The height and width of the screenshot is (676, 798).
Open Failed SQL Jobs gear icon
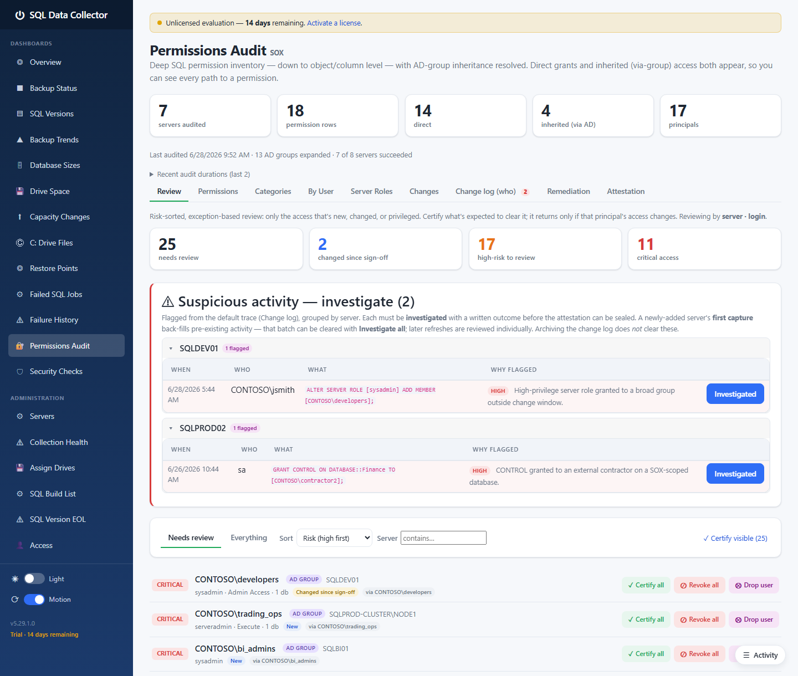[x=20, y=294]
